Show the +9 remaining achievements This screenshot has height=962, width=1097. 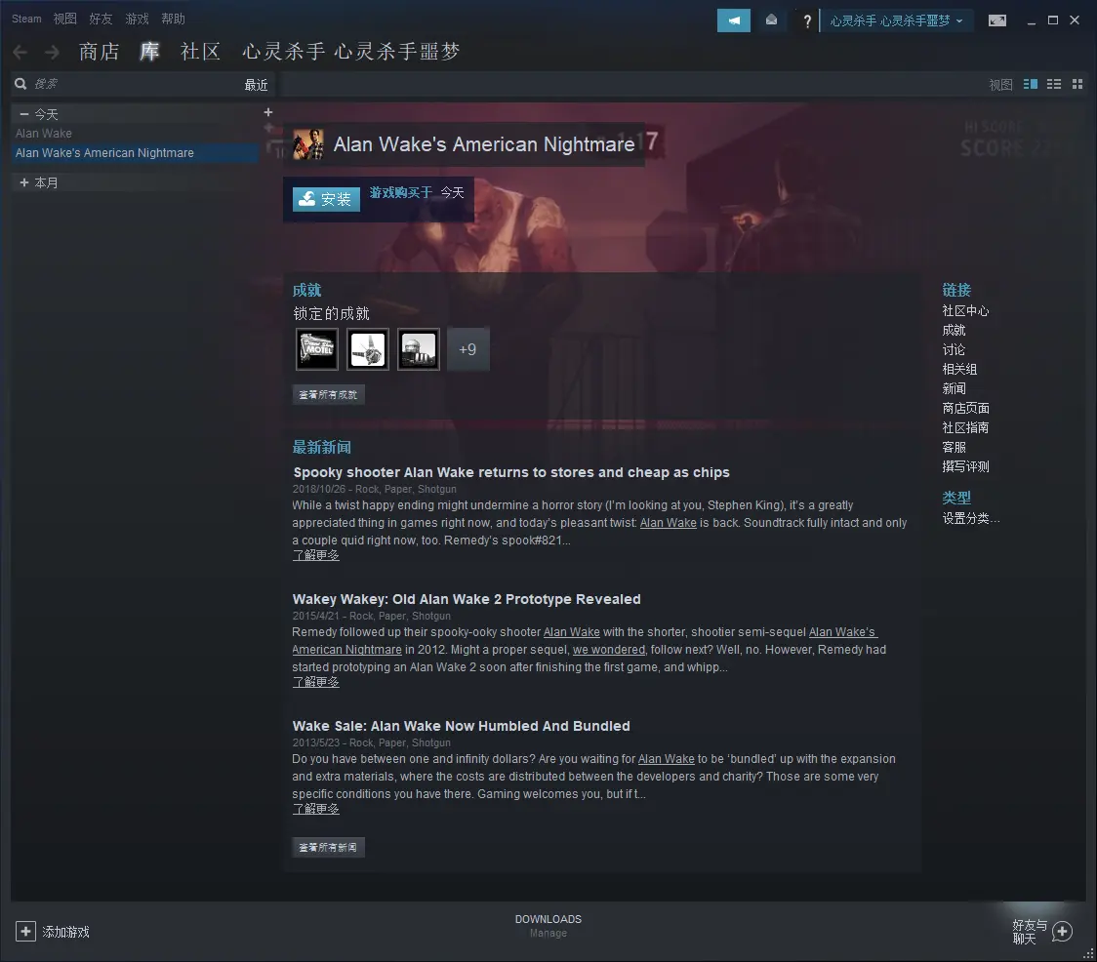pyautogui.click(x=468, y=349)
